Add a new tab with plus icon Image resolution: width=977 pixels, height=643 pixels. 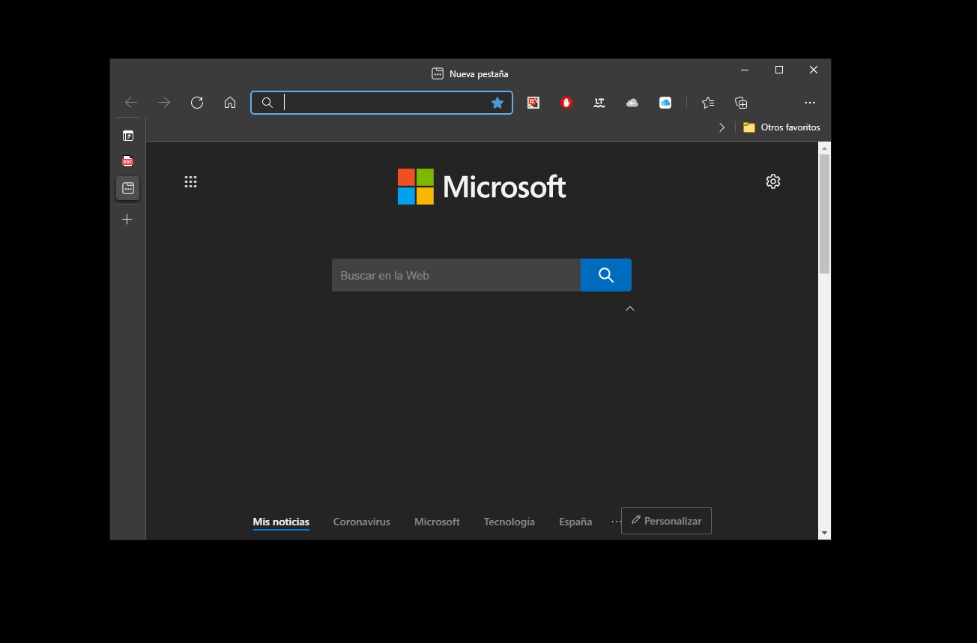[x=127, y=220]
